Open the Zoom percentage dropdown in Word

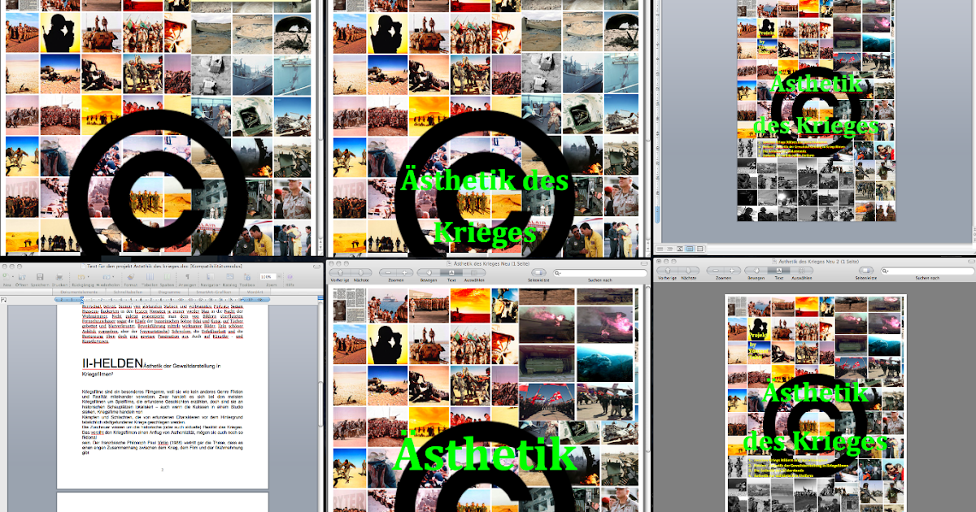pyautogui.click(x=279, y=277)
